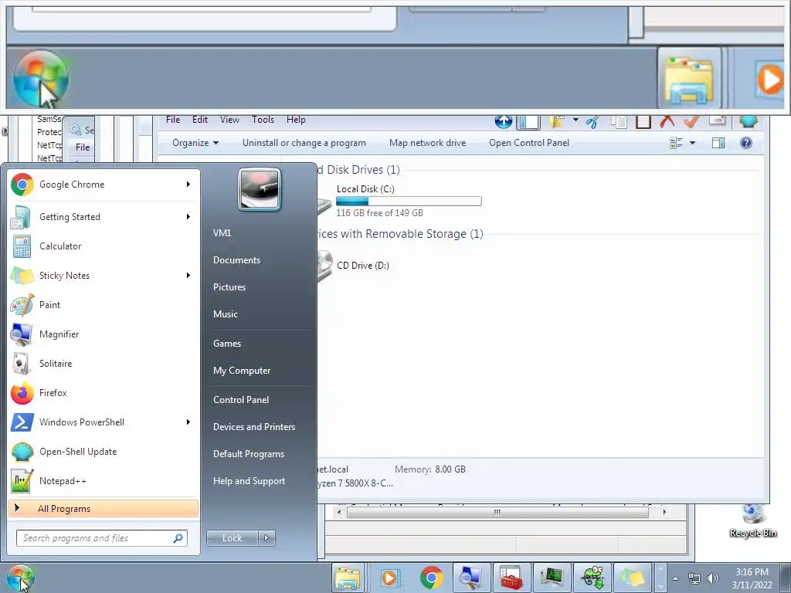Expand Windows PowerShell submenu arrow
This screenshot has width=791, height=593.
pyautogui.click(x=188, y=422)
